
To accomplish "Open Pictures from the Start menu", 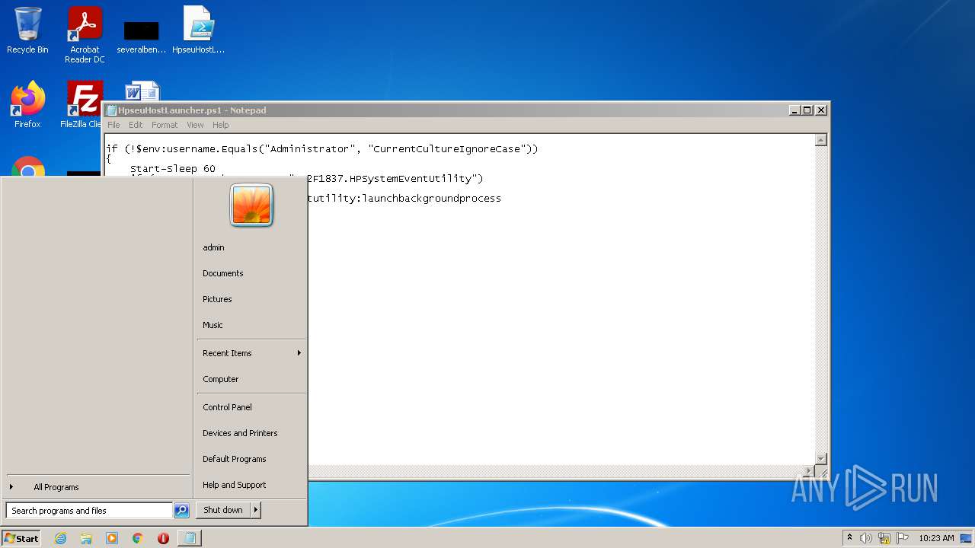I will coord(251,299).
